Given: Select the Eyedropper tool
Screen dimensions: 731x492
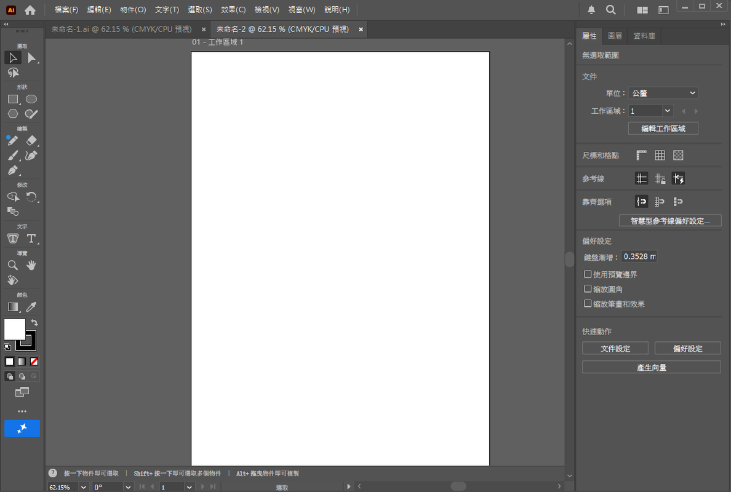Looking at the screenshot, I should click(31, 307).
